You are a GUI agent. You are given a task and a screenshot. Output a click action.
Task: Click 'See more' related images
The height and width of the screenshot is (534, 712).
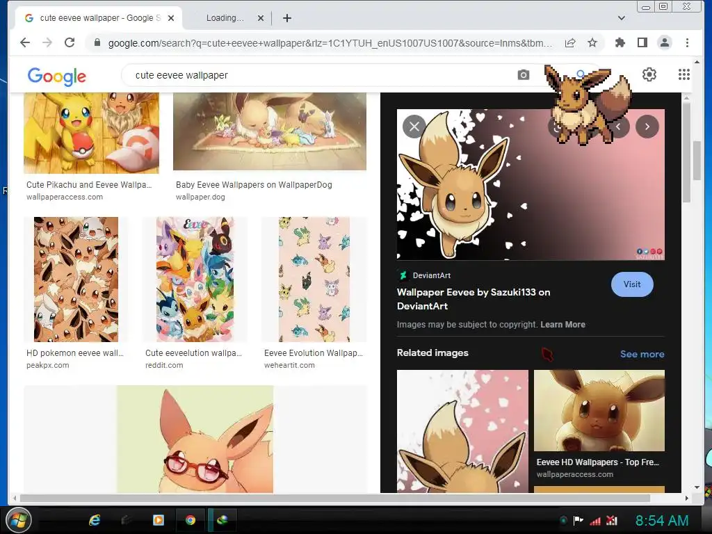[x=642, y=354]
